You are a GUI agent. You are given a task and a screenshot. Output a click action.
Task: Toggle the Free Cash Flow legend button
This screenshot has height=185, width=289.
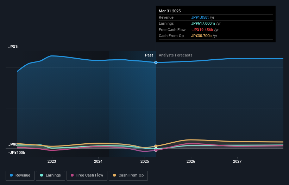[87, 175]
